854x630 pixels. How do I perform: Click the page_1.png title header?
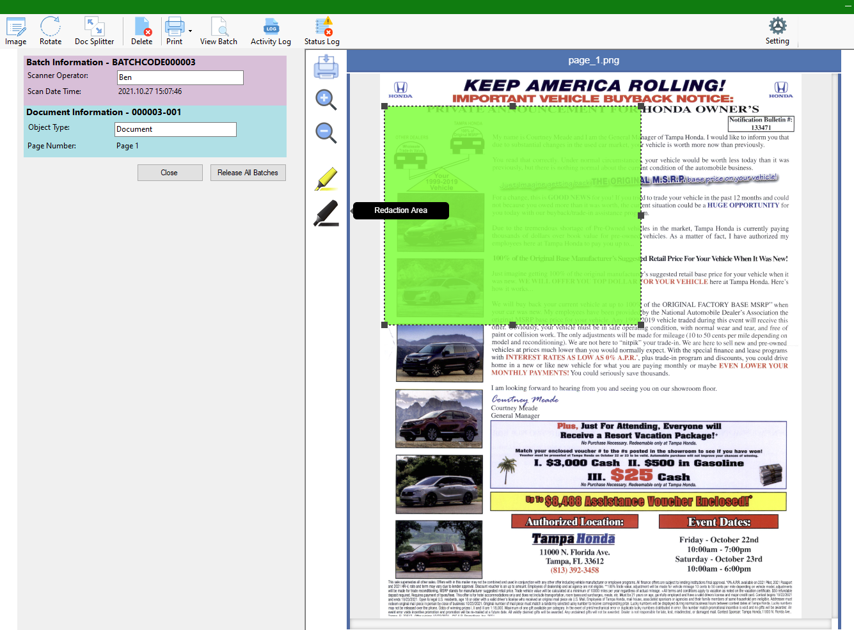[x=594, y=60]
